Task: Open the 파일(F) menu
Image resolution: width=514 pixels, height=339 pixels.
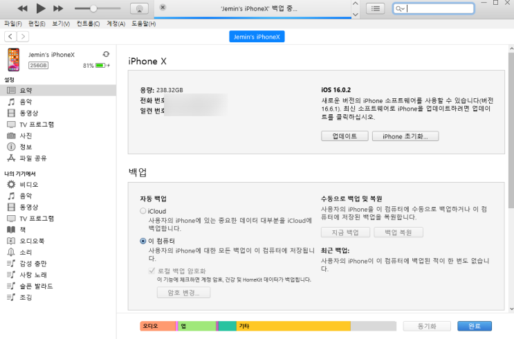Action: (x=12, y=24)
